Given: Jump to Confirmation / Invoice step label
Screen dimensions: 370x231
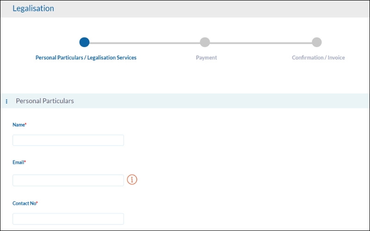Looking at the screenshot, I should click(318, 58).
